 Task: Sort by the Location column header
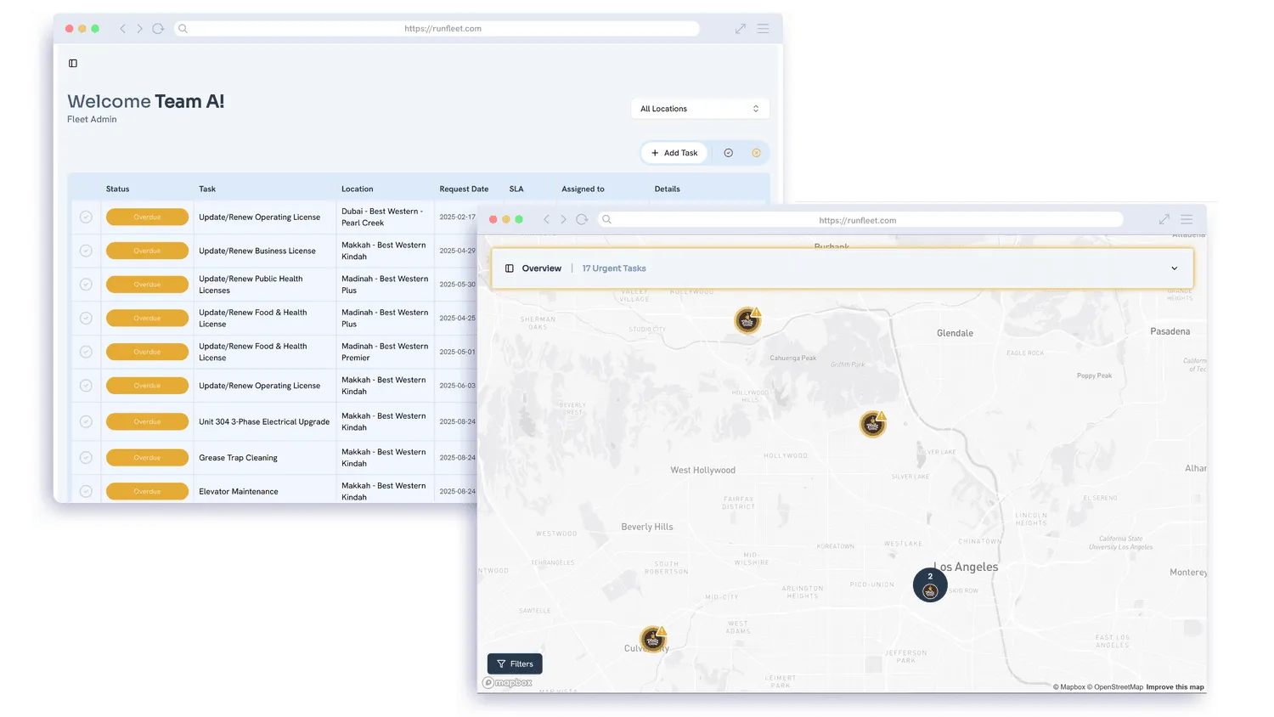coord(358,189)
